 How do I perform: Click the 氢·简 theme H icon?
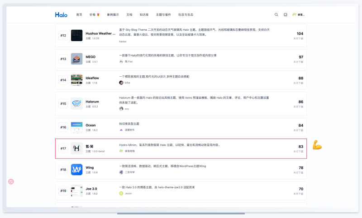(76, 148)
